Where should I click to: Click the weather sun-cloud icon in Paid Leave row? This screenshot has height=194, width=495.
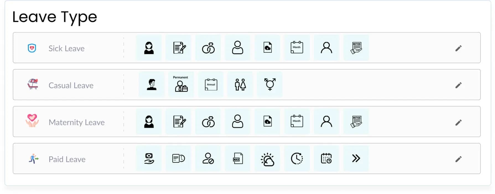267,158
